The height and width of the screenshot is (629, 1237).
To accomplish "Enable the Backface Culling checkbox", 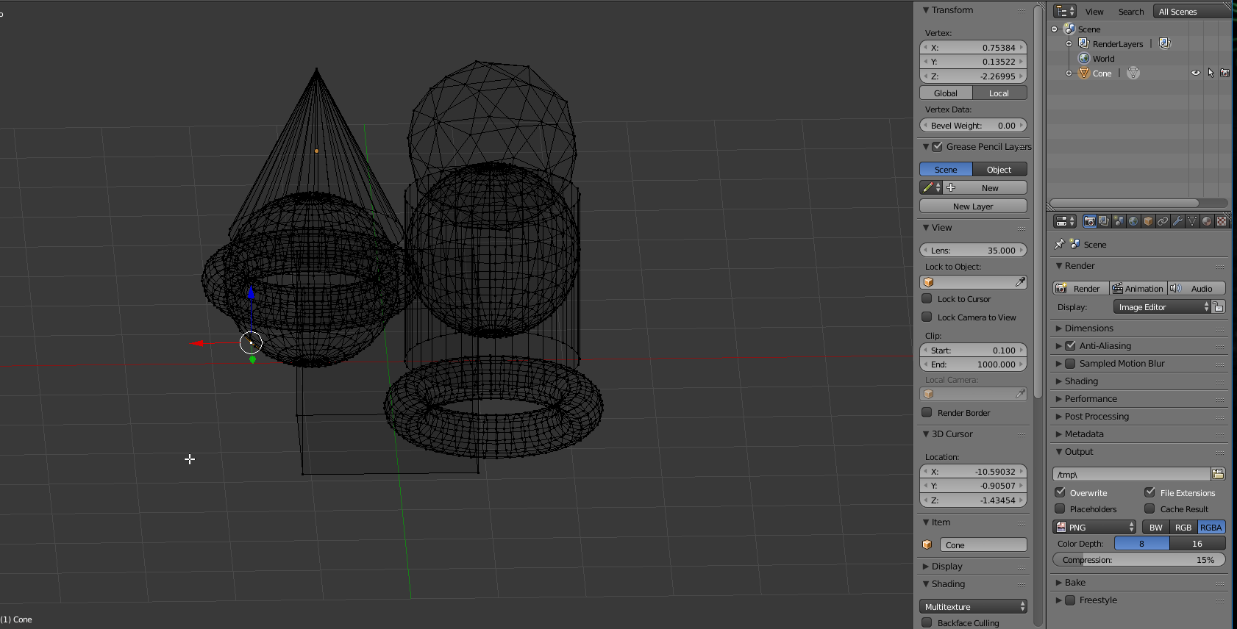I will click(927, 622).
